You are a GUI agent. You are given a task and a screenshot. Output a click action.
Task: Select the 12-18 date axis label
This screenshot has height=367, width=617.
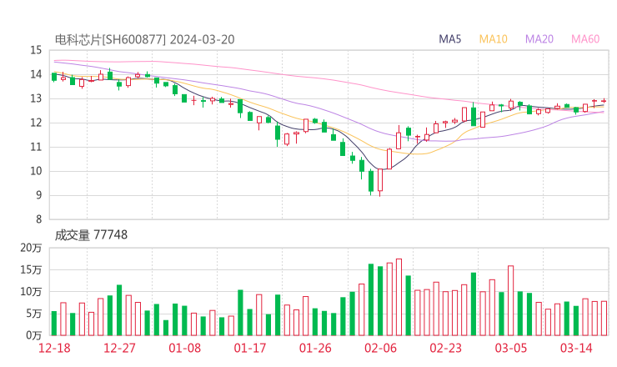point(54,348)
